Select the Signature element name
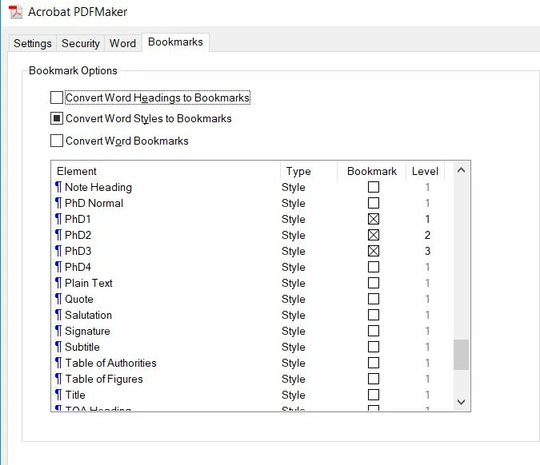 [x=87, y=331]
